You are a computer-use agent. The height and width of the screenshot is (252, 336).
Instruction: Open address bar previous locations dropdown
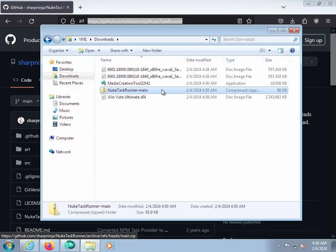[x=206, y=39]
